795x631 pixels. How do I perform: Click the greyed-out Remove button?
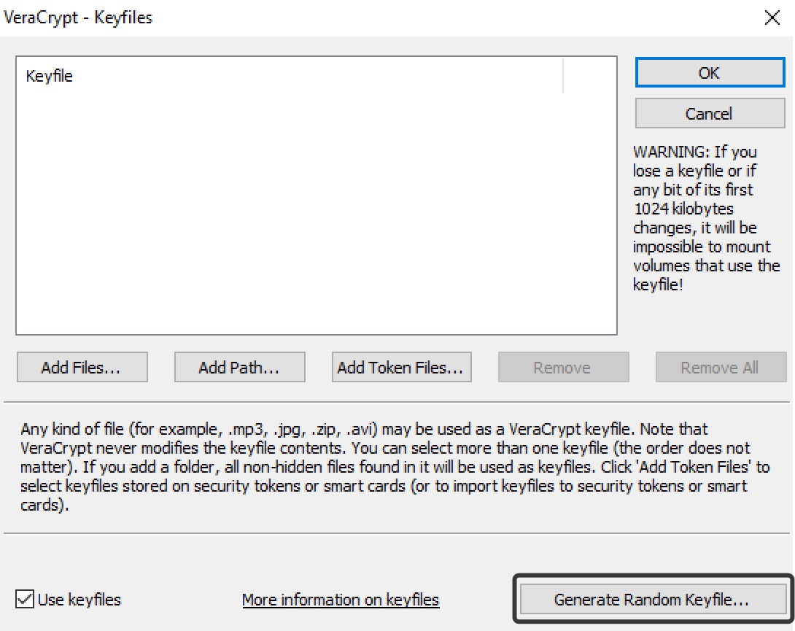(562, 368)
